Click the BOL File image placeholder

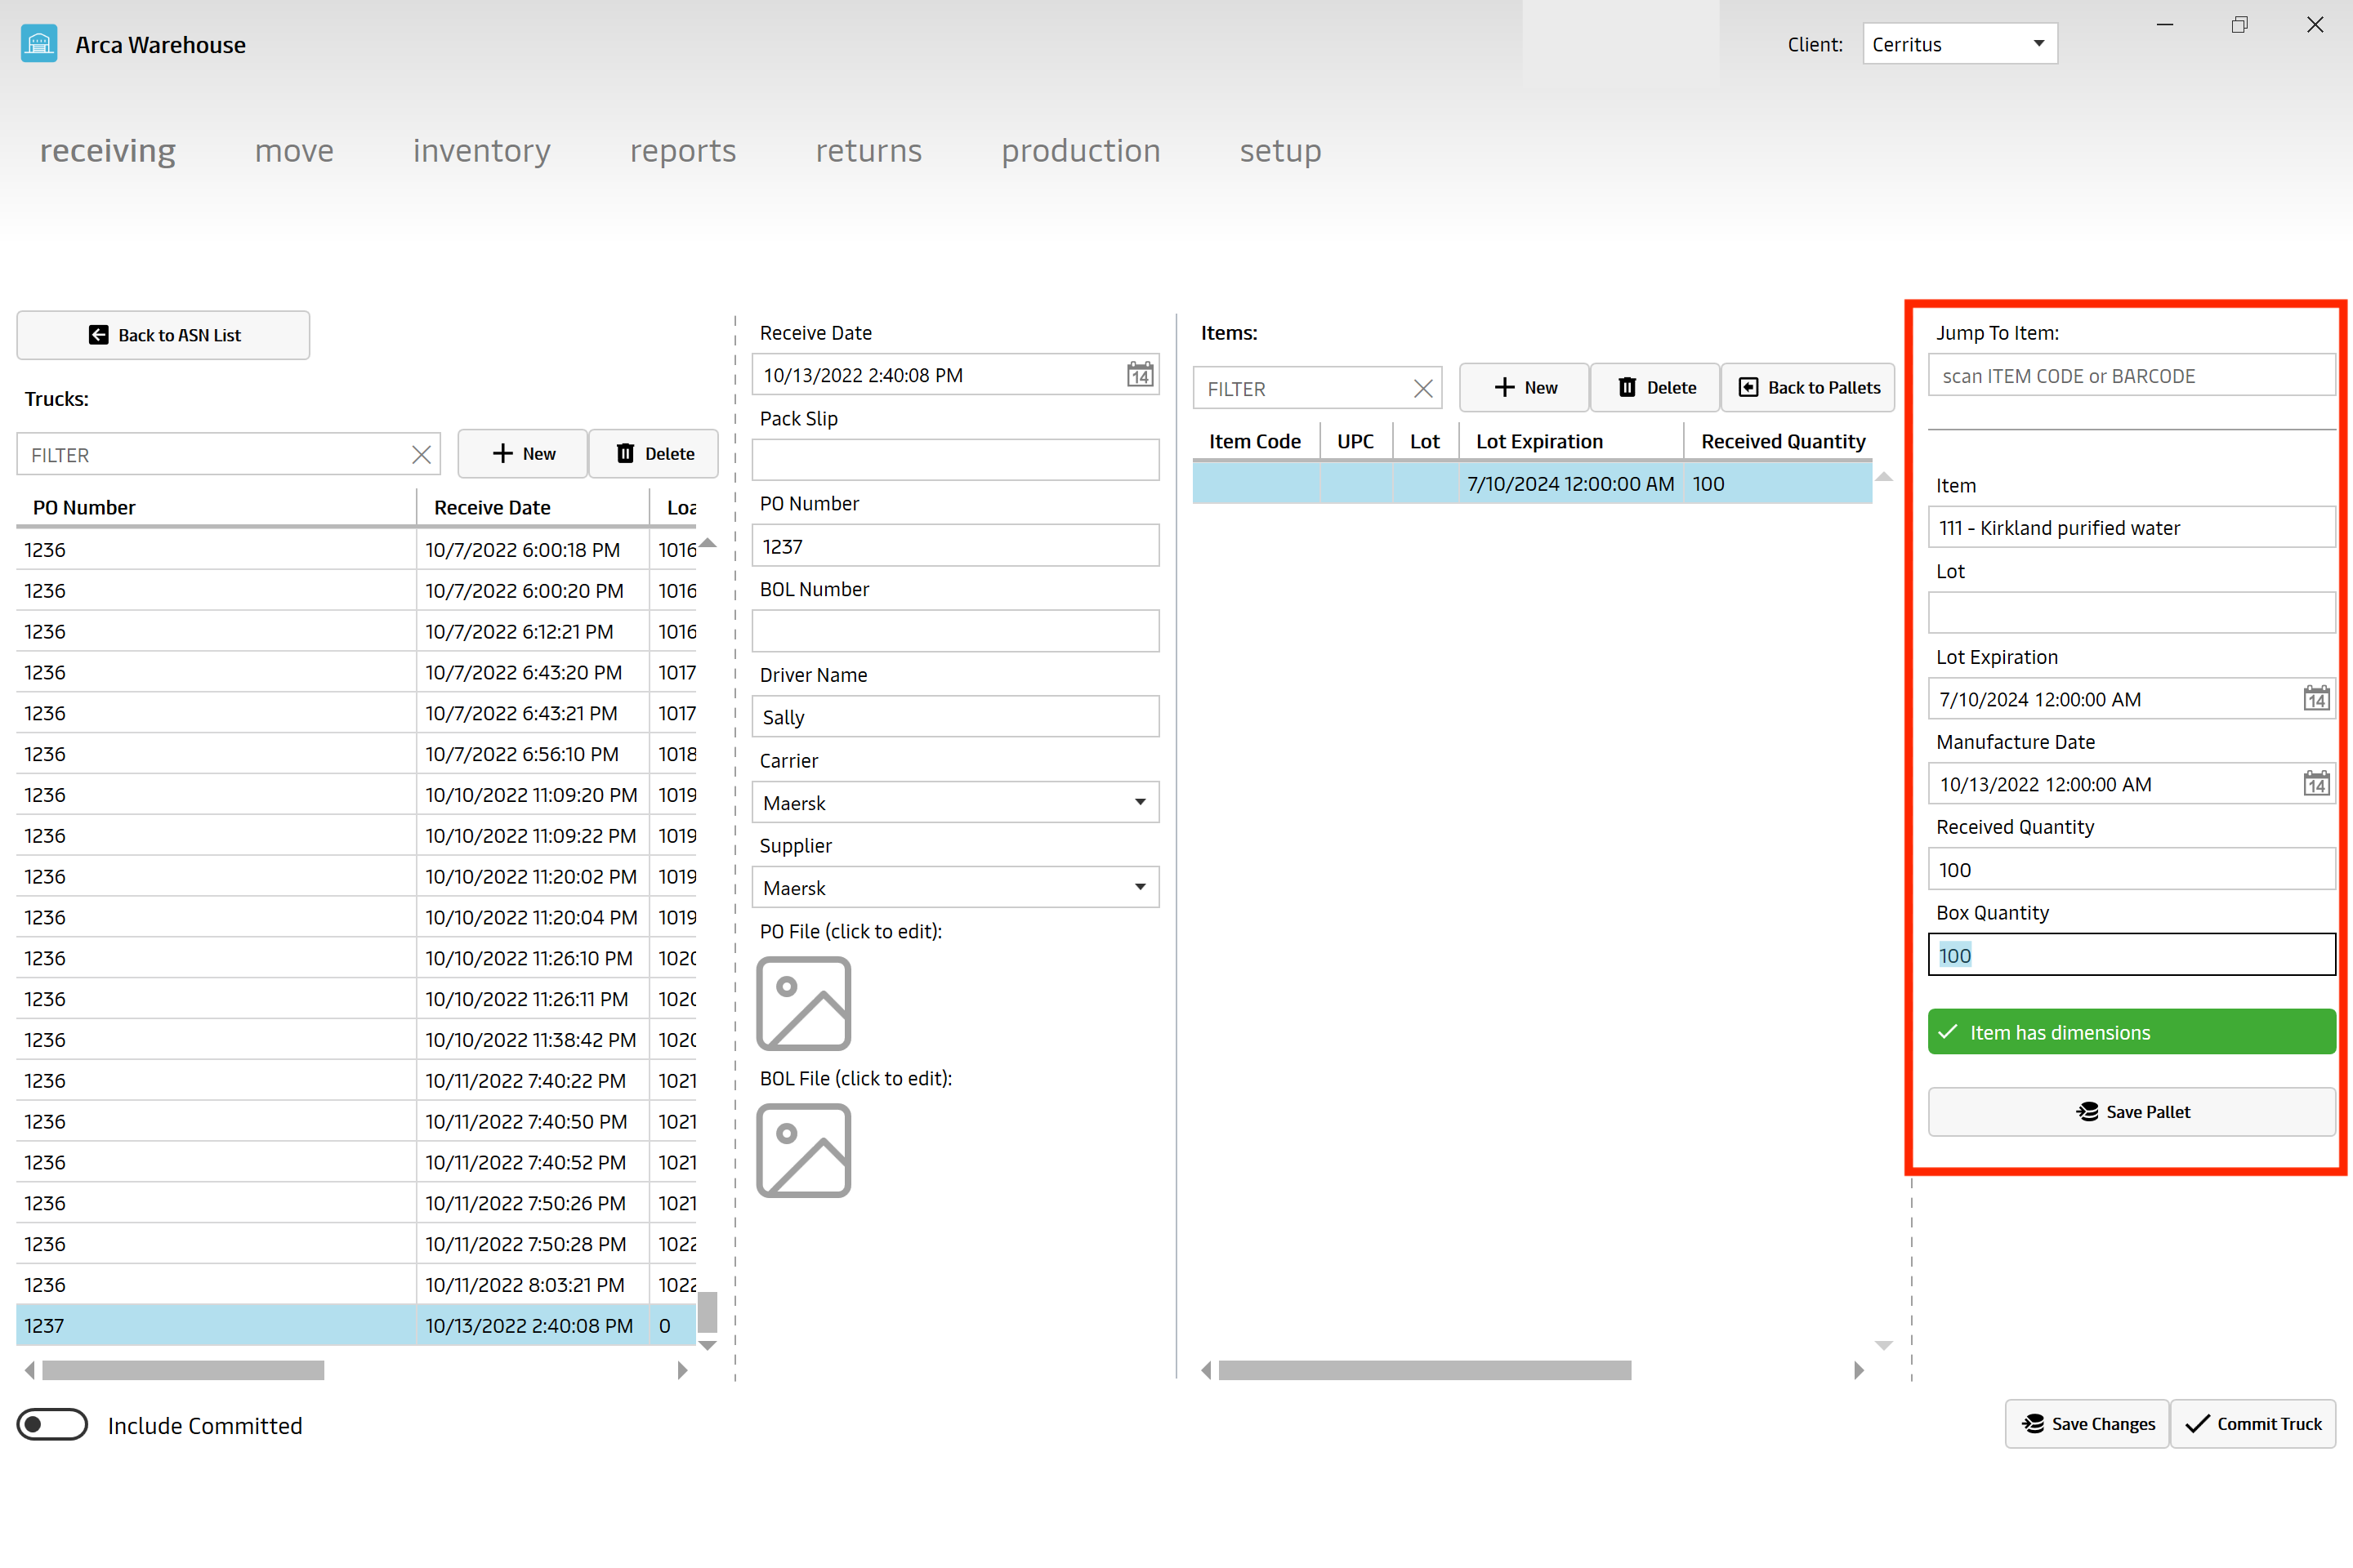803,1151
